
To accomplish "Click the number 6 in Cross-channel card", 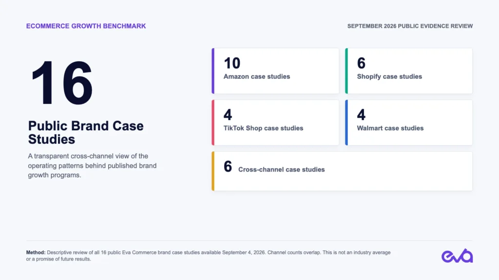I will click(228, 167).
